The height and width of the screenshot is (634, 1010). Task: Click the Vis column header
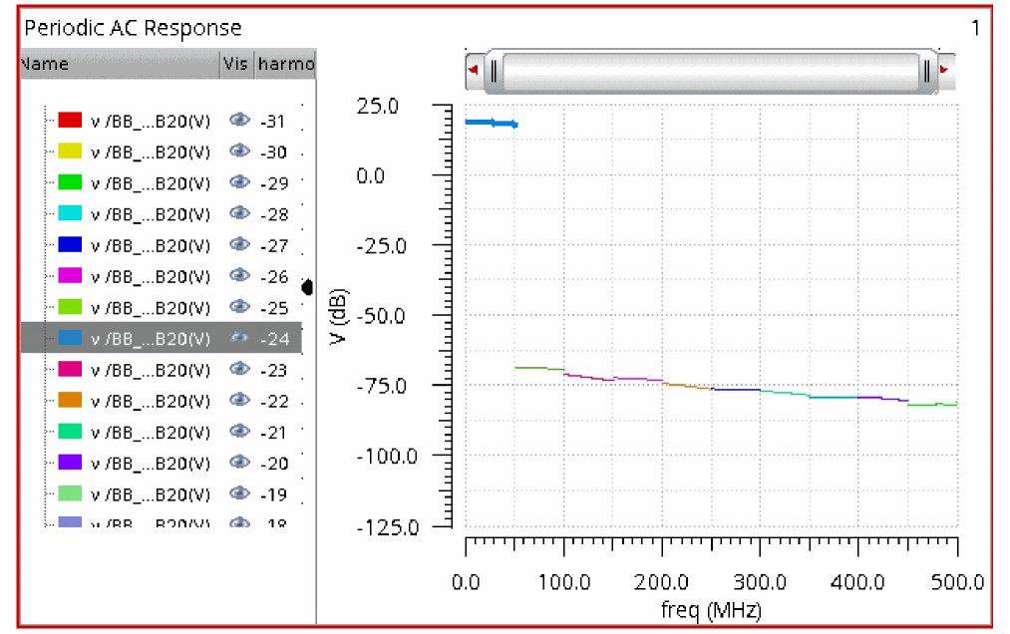click(236, 64)
